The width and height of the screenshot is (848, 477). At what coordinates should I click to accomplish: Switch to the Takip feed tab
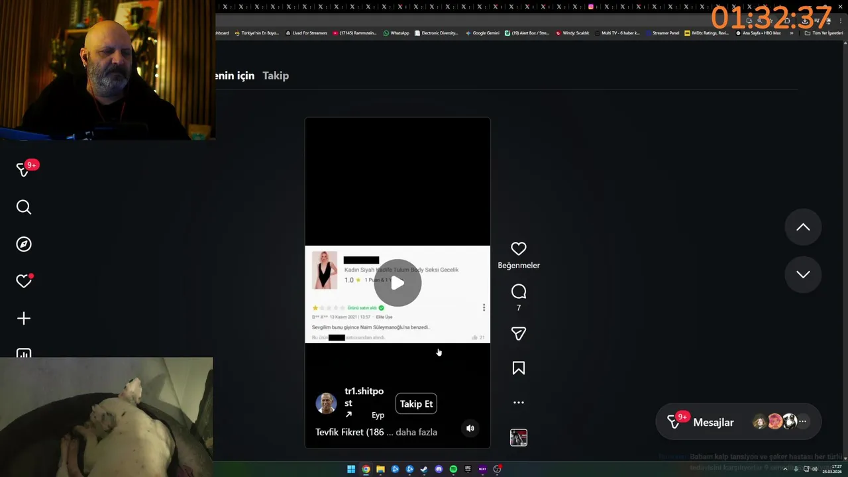276,76
